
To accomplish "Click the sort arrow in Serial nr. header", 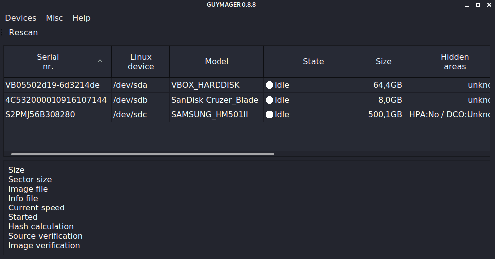I will 100,61.
